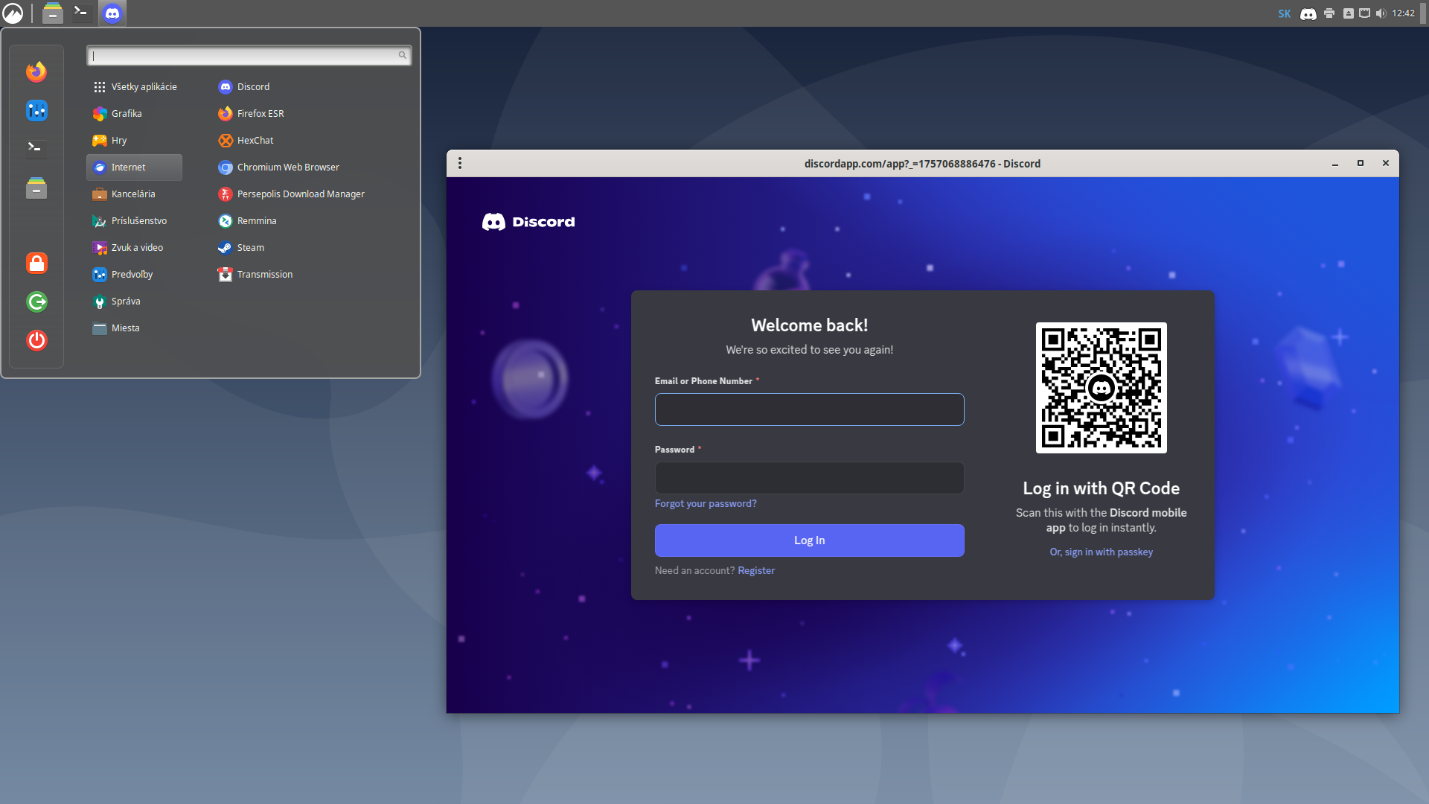Select the Internet category
The width and height of the screenshot is (1429, 804).
coord(135,167)
